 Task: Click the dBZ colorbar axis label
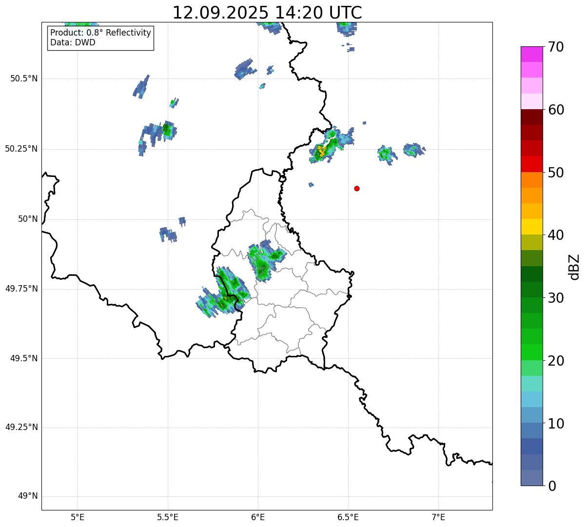[x=574, y=266]
